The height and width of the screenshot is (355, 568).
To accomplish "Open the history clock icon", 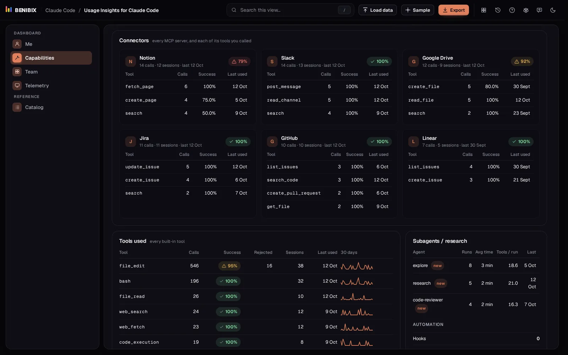I will (498, 10).
